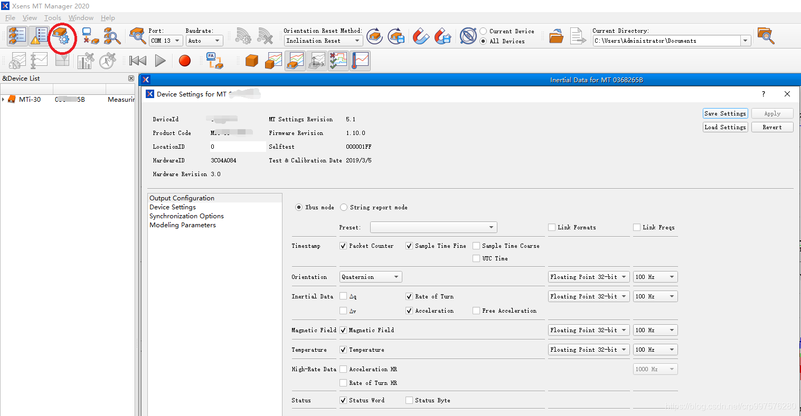Select Device Settings in settings list
The width and height of the screenshot is (801, 416).
click(215, 207)
